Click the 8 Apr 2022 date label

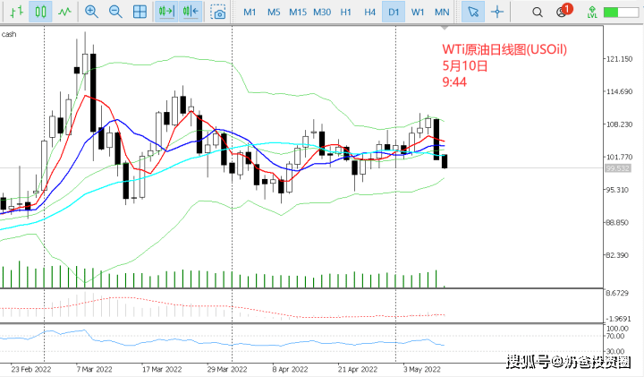click(x=290, y=369)
